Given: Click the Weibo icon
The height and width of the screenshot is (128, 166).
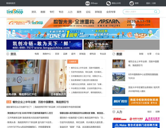Looking at the screenshot, I should [x=132, y=3].
